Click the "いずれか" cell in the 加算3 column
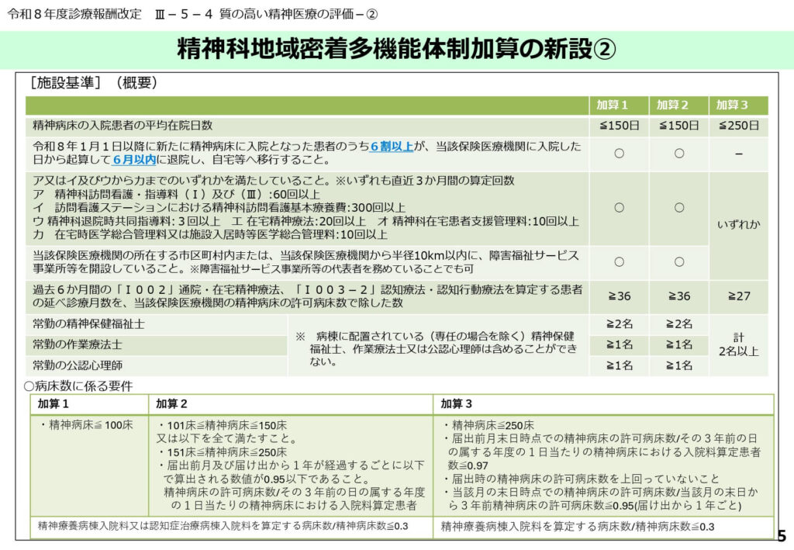The image size is (794, 550). 738,225
